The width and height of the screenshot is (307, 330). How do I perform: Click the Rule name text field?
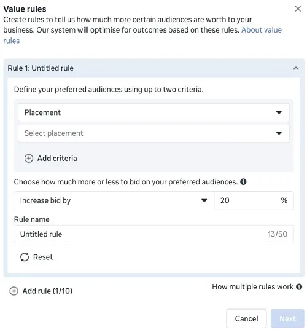pos(153,234)
